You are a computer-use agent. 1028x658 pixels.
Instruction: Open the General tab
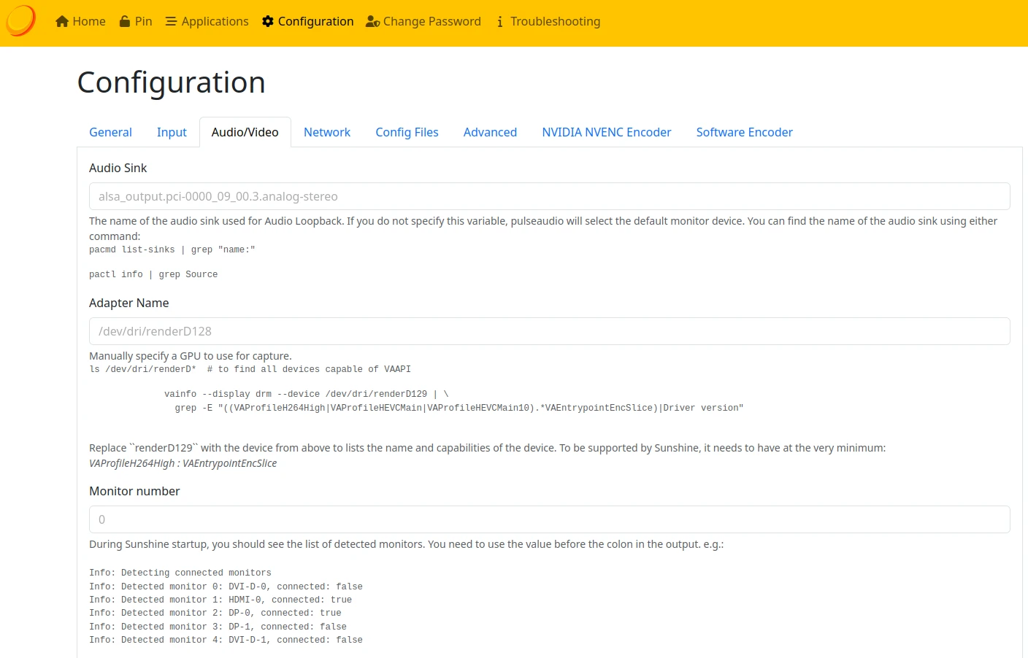pos(110,132)
